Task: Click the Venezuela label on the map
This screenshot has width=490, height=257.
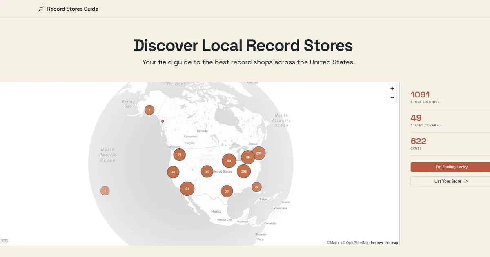Action: pyautogui.click(x=281, y=208)
